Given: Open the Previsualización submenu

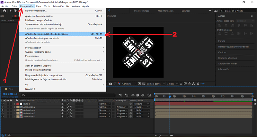Looking at the screenshot, I should tap(62, 48).
